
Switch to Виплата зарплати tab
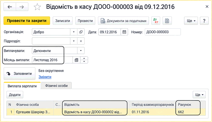pos(22,86)
